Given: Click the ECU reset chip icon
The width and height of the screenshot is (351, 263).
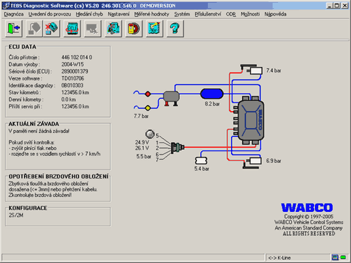Looking at the screenshot, I should (72, 29).
